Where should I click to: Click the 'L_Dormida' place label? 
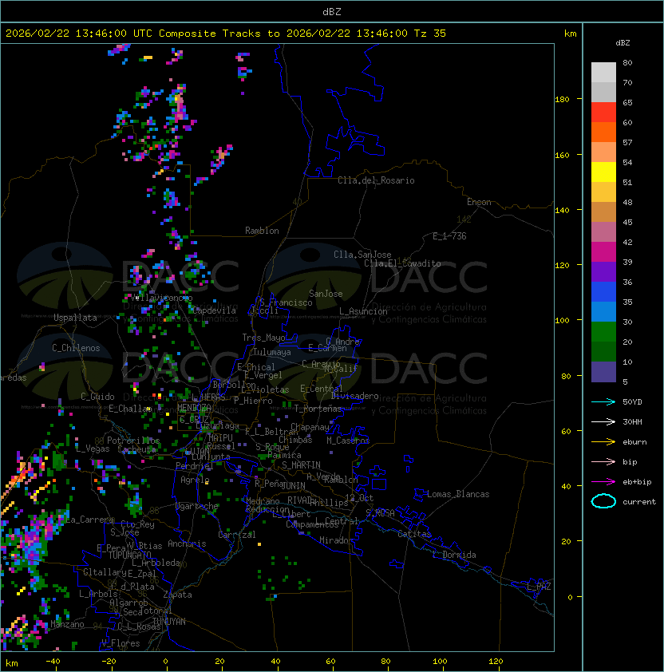454,555
